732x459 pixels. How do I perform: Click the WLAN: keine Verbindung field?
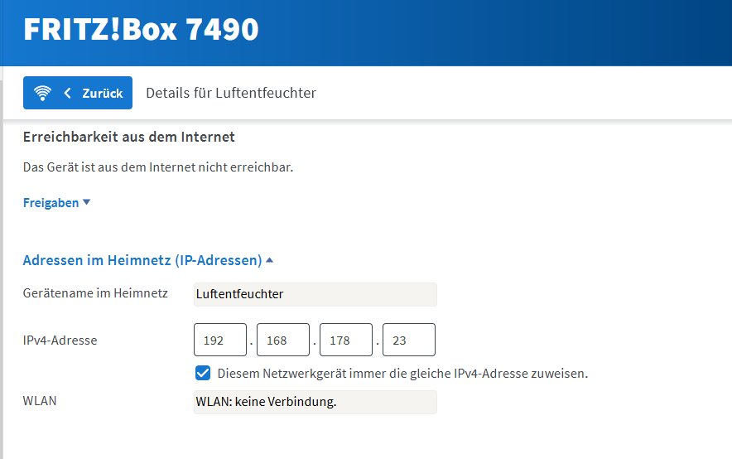coord(315,402)
